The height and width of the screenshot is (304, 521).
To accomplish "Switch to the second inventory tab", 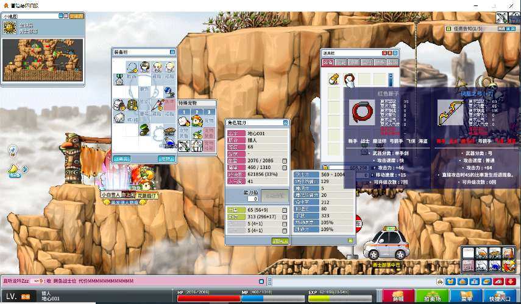I will point(341,63).
